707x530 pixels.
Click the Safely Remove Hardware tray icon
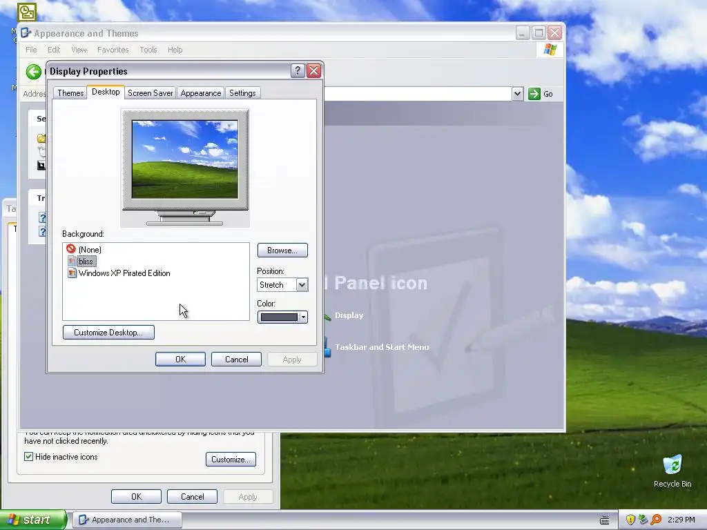(x=643, y=520)
